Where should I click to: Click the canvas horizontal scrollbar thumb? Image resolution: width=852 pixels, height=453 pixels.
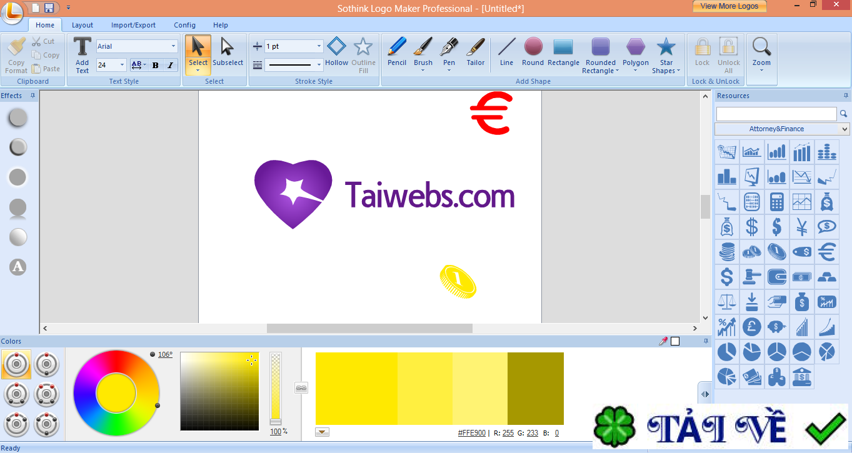369,328
